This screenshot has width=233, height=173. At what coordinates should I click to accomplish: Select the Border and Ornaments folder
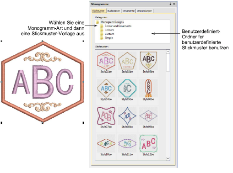(118, 26)
